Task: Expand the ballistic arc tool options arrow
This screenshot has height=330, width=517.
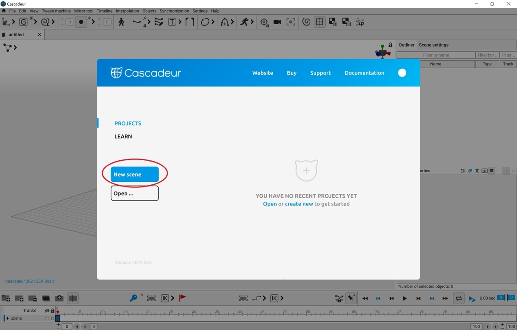Action: (232, 22)
